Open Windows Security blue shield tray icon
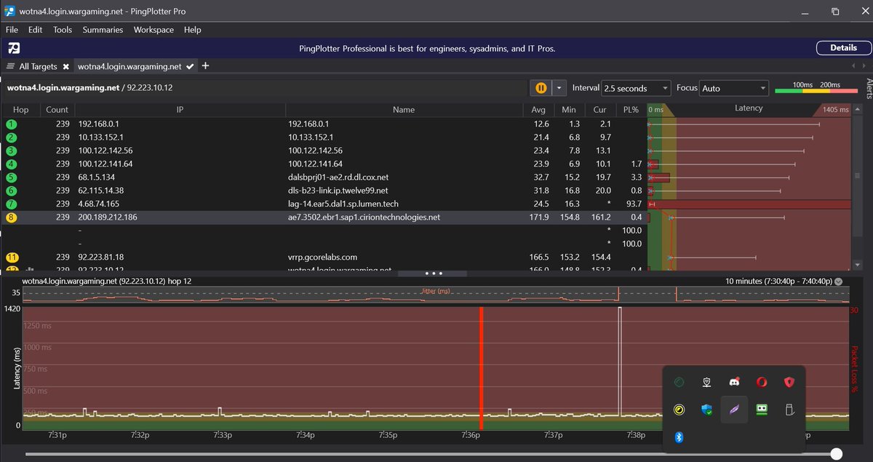The width and height of the screenshot is (873, 462). tap(706, 410)
